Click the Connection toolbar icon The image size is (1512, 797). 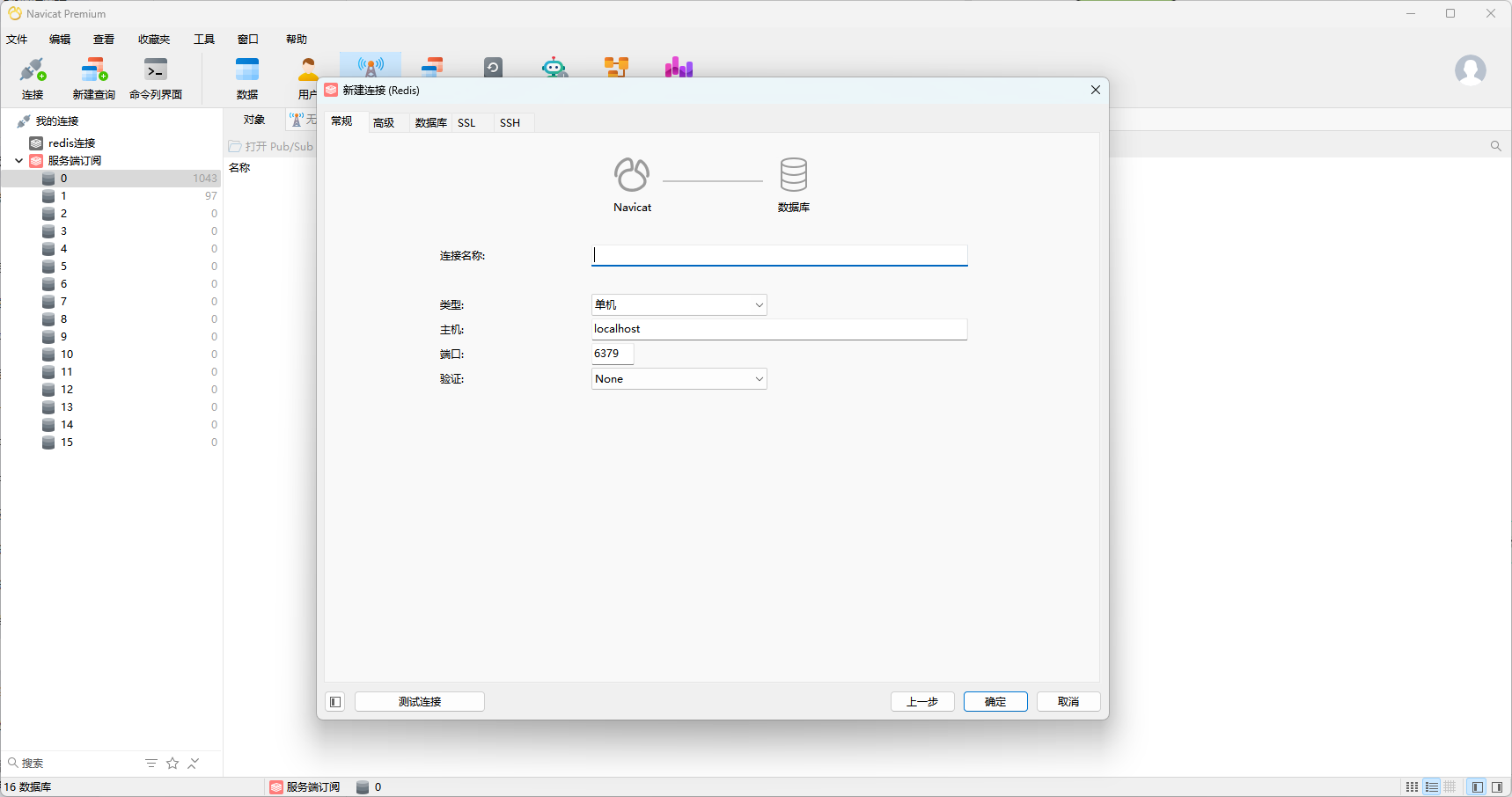click(33, 78)
